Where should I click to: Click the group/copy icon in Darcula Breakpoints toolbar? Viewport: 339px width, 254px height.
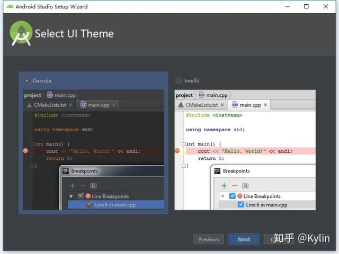(93, 186)
